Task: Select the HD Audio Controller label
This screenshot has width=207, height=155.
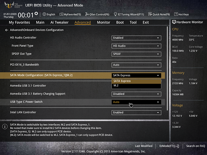Action: tap(23, 38)
